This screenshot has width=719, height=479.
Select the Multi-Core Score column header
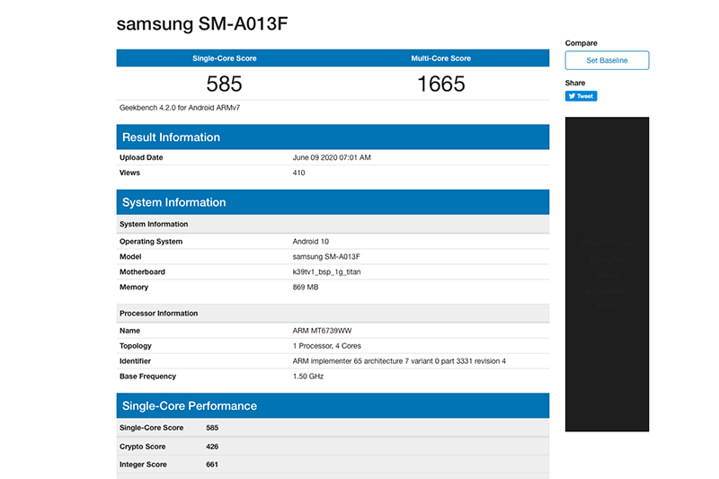440,58
